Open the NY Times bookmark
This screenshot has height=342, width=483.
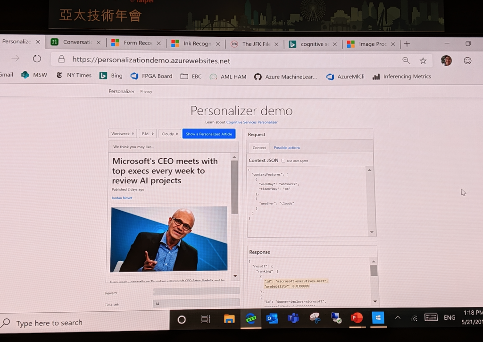(x=74, y=75)
